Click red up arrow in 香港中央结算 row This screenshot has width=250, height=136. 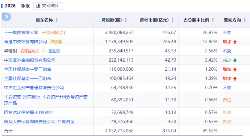pyautogui.click(x=235, y=42)
